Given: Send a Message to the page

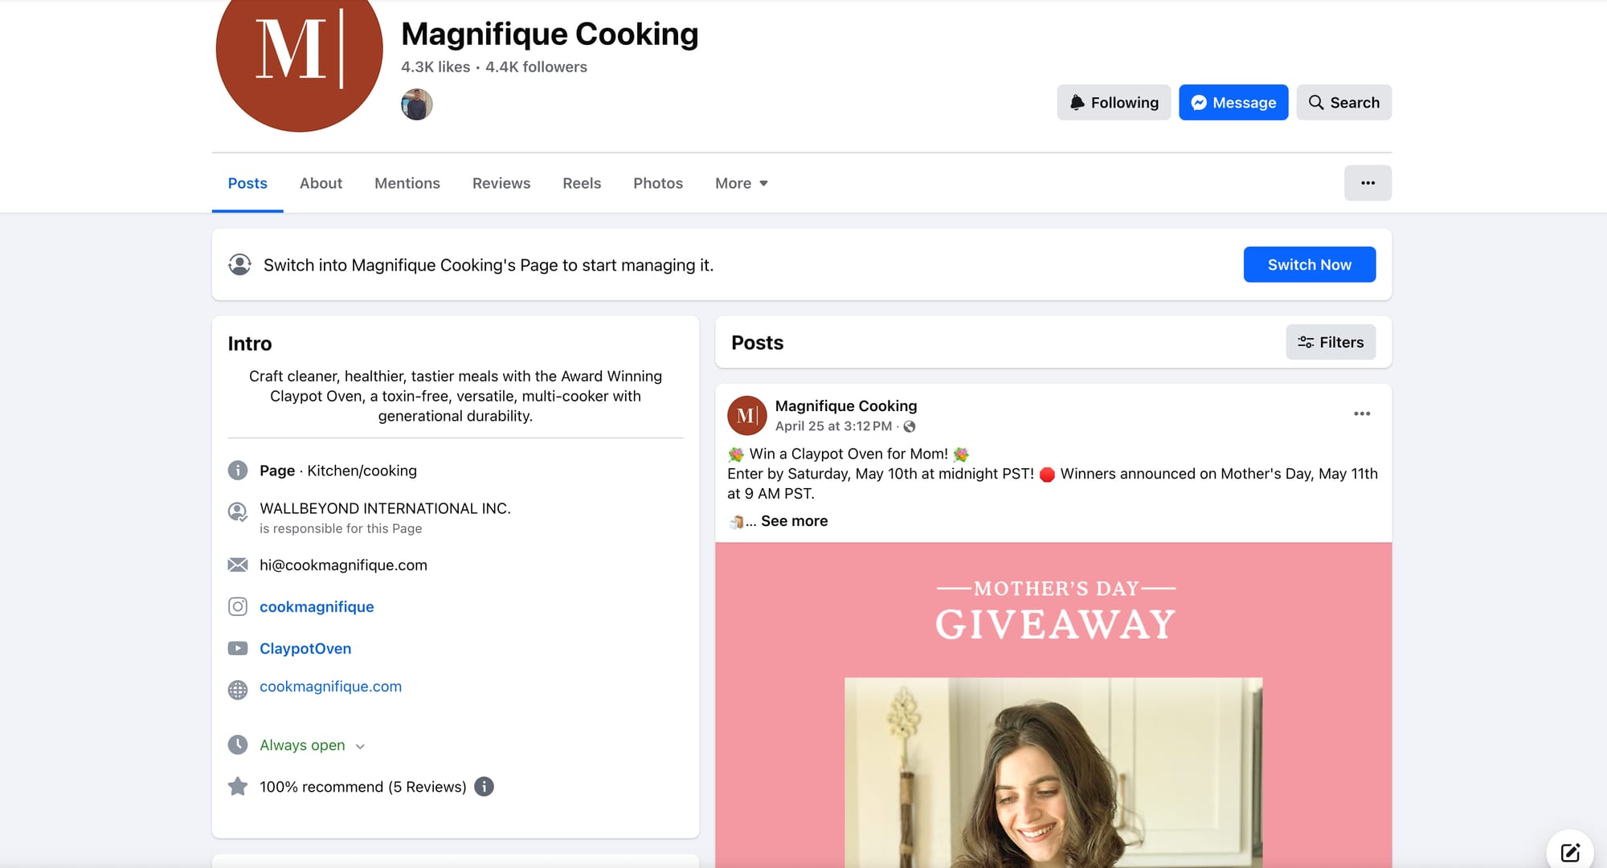Looking at the screenshot, I should pos(1233,103).
